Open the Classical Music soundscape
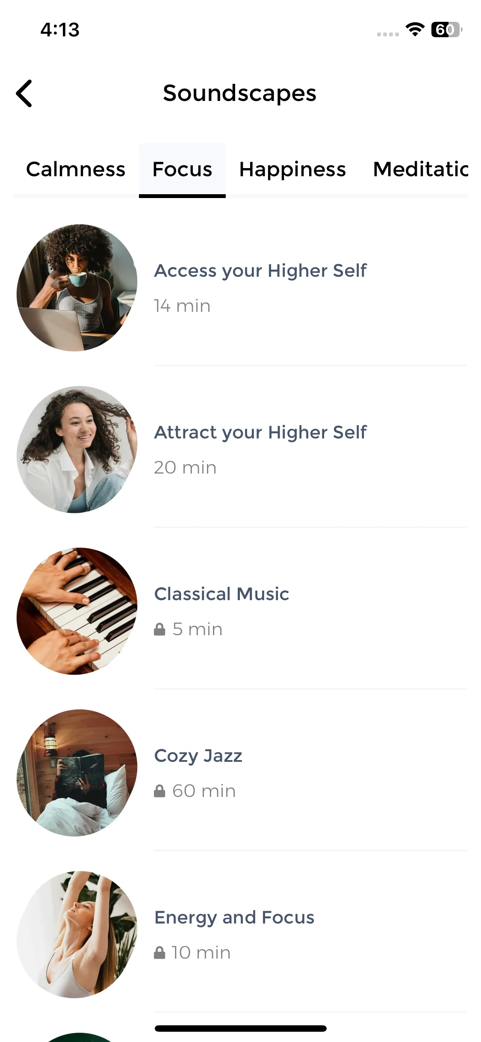Image resolution: width=481 pixels, height=1042 pixels. (x=221, y=594)
